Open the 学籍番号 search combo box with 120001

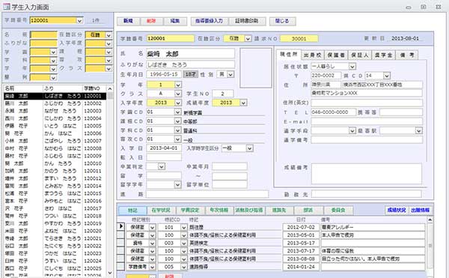click(79, 21)
